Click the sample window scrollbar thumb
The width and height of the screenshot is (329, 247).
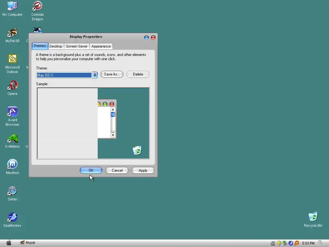[x=113, y=114]
